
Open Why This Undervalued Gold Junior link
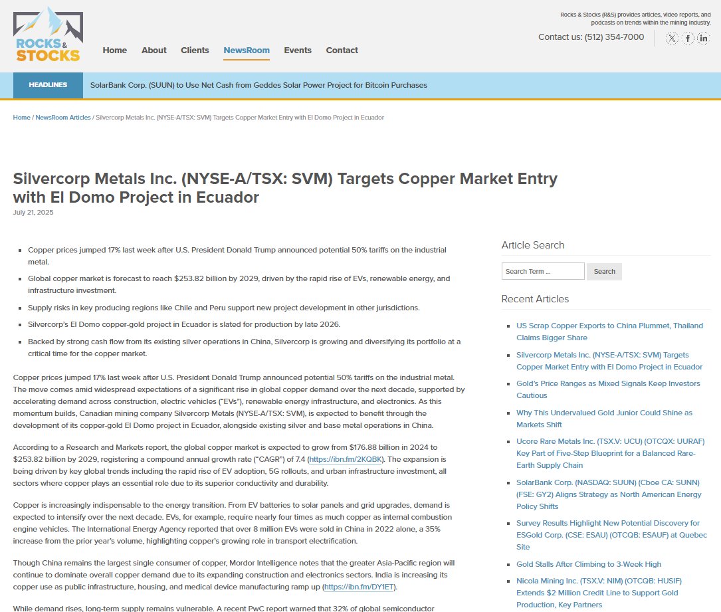(604, 419)
